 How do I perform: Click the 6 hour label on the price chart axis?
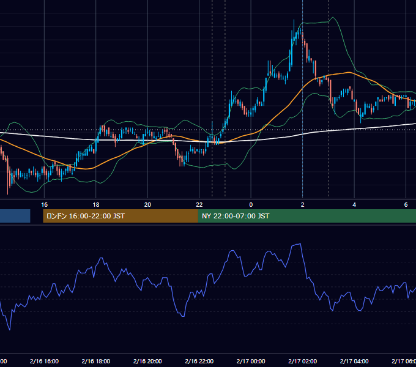click(406, 204)
